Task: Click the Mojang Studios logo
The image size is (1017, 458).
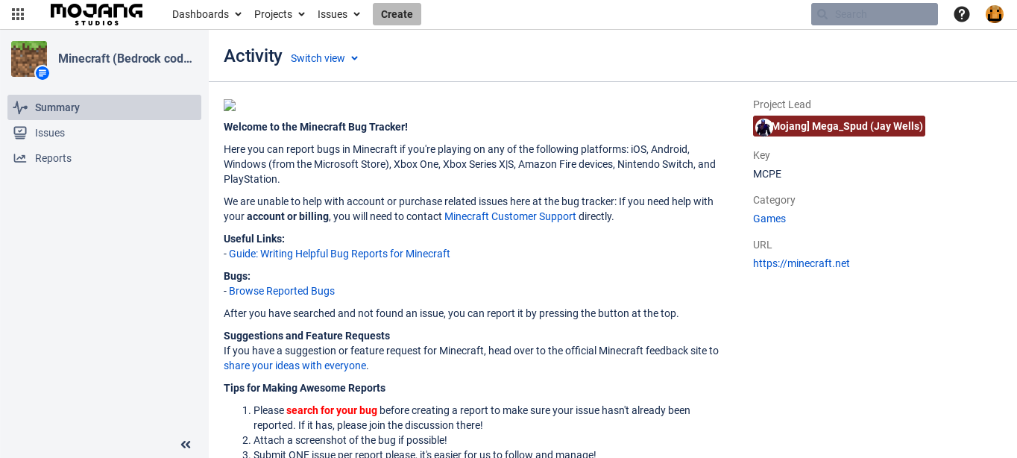Action: click(97, 14)
